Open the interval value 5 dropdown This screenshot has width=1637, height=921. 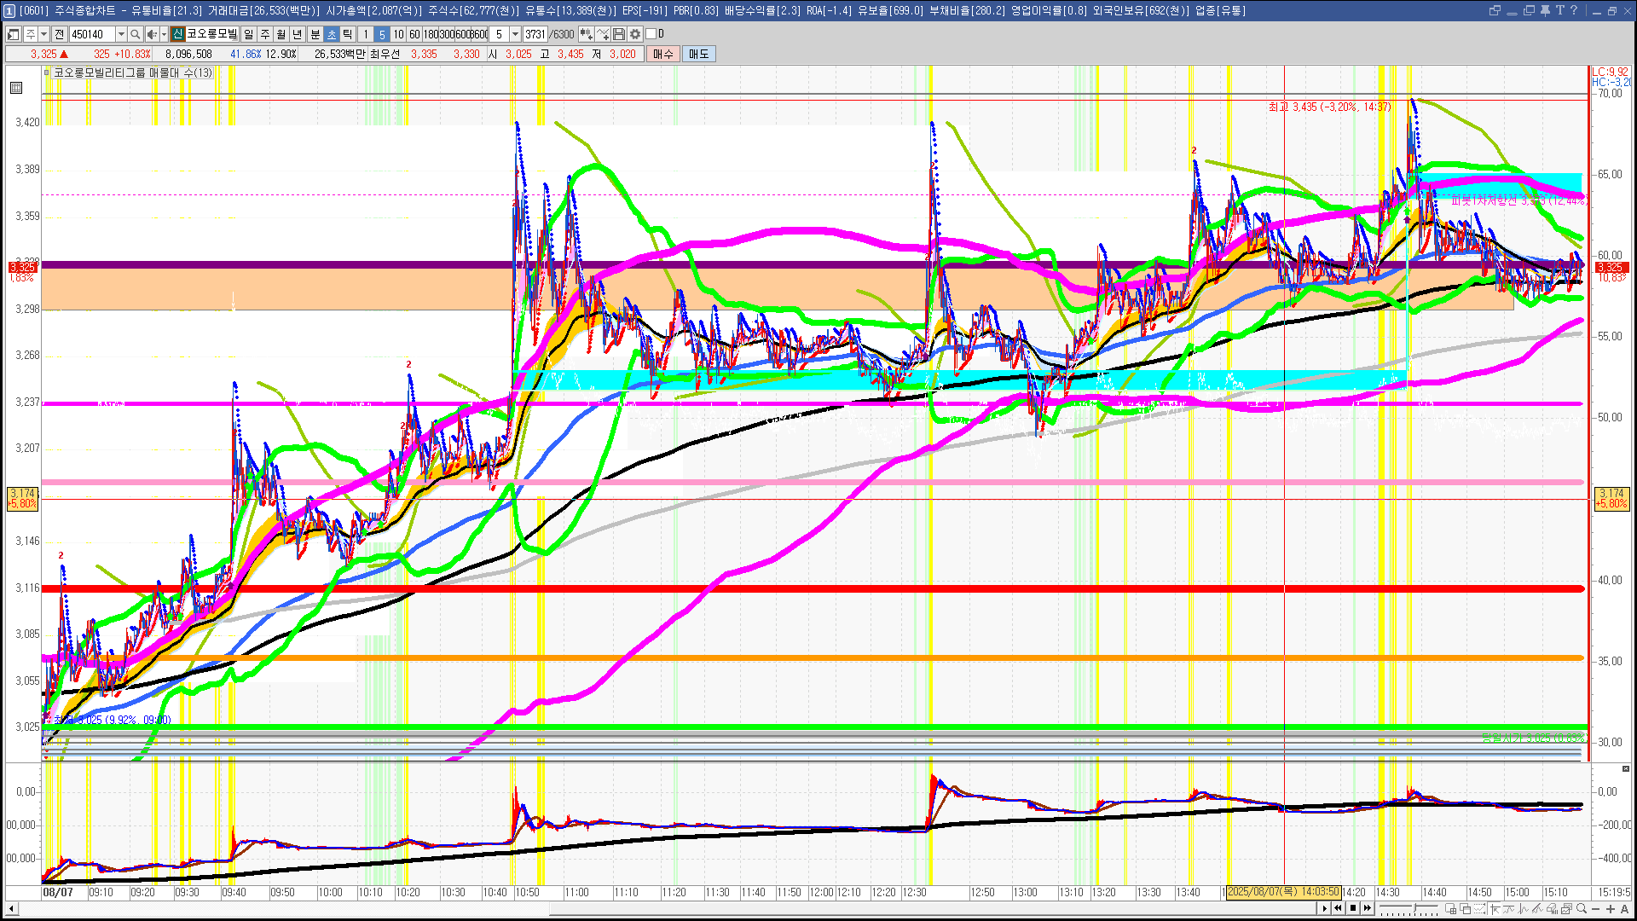click(515, 34)
